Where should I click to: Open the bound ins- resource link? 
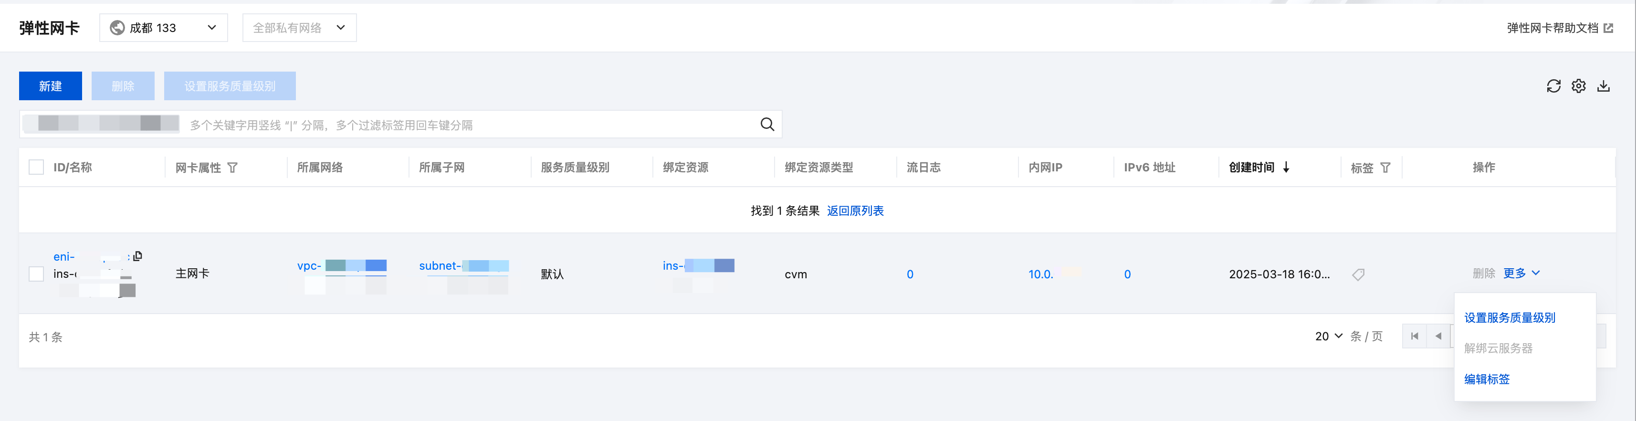coord(699,265)
